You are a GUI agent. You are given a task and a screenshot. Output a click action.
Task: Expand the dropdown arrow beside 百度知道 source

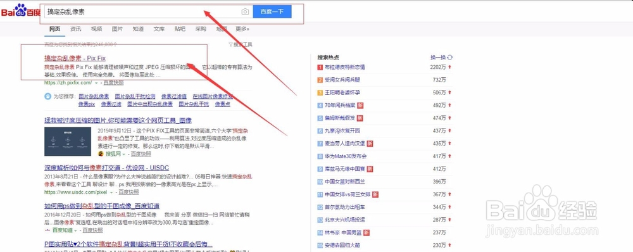[x=75, y=230]
